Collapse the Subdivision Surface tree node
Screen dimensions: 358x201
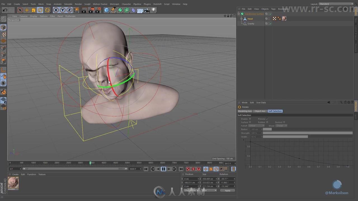coord(239,14)
